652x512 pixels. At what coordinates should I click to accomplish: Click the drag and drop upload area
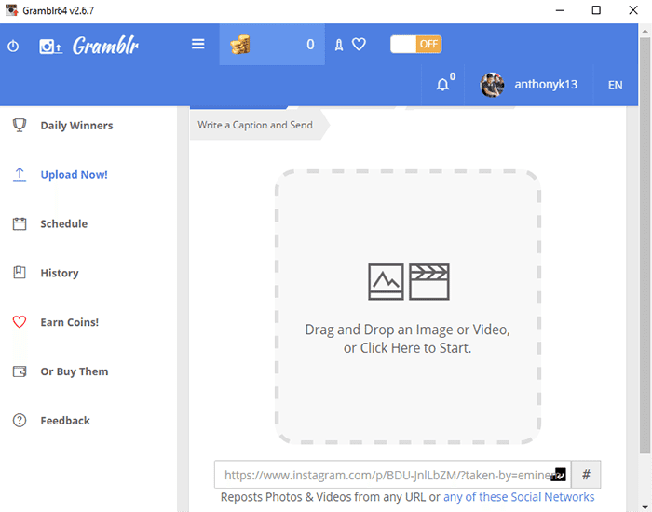click(x=408, y=306)
